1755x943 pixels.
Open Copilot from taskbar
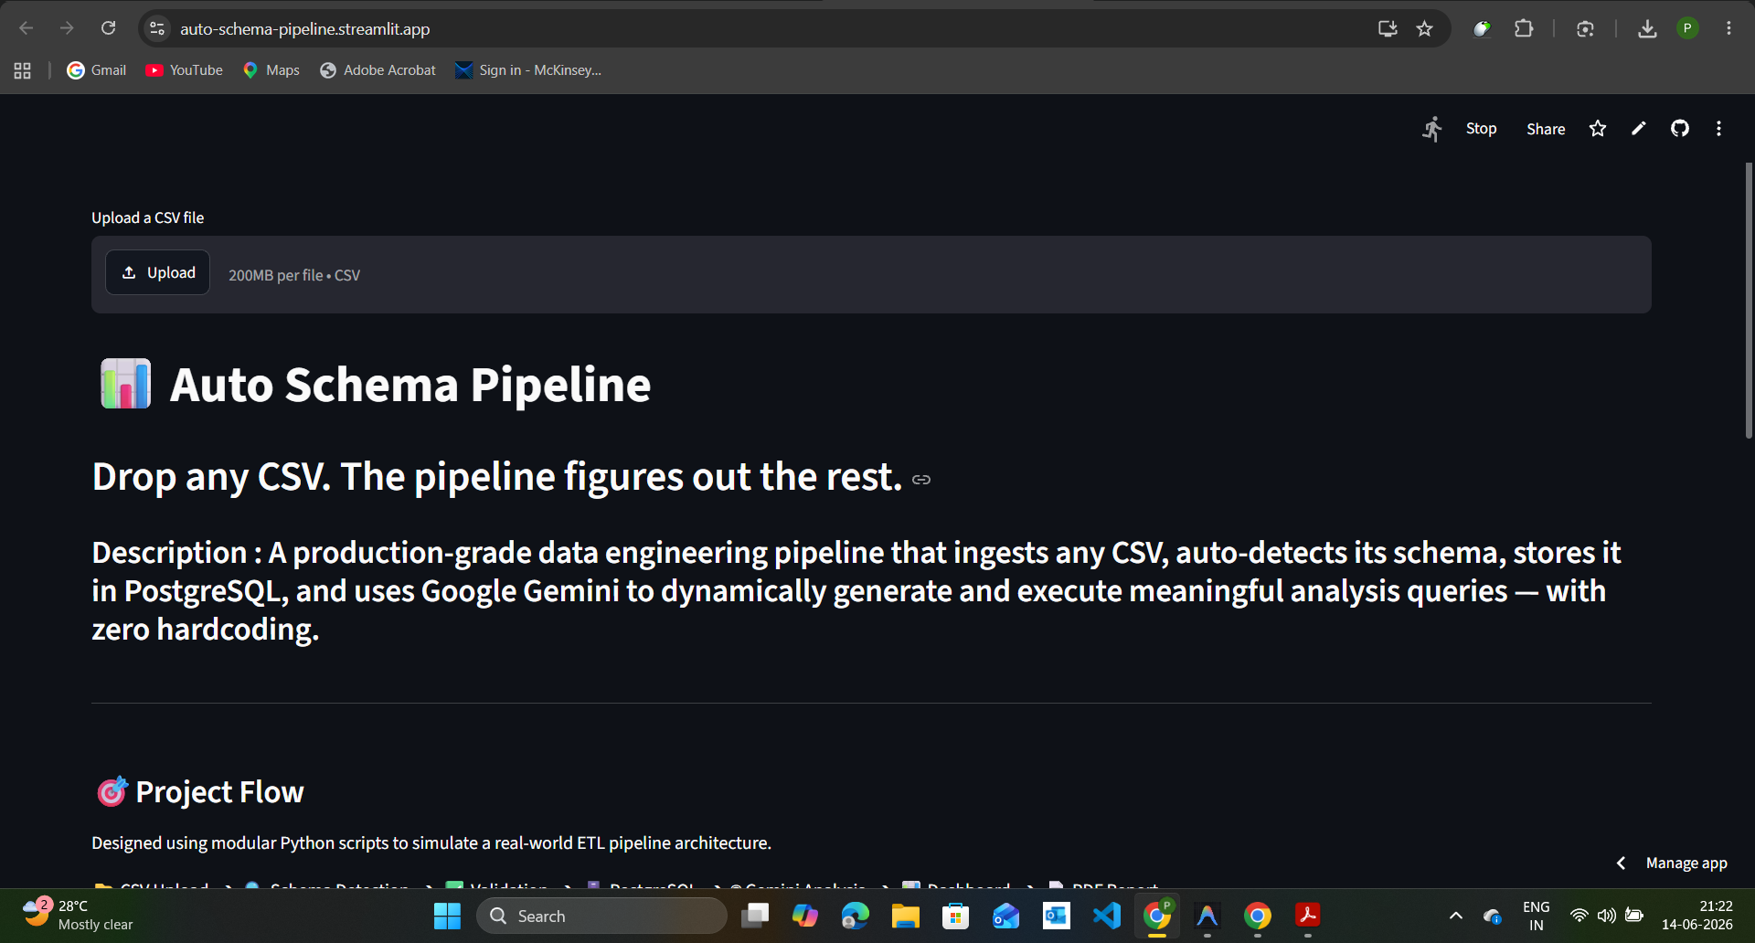pyautogui.click(x=805, y=916)
